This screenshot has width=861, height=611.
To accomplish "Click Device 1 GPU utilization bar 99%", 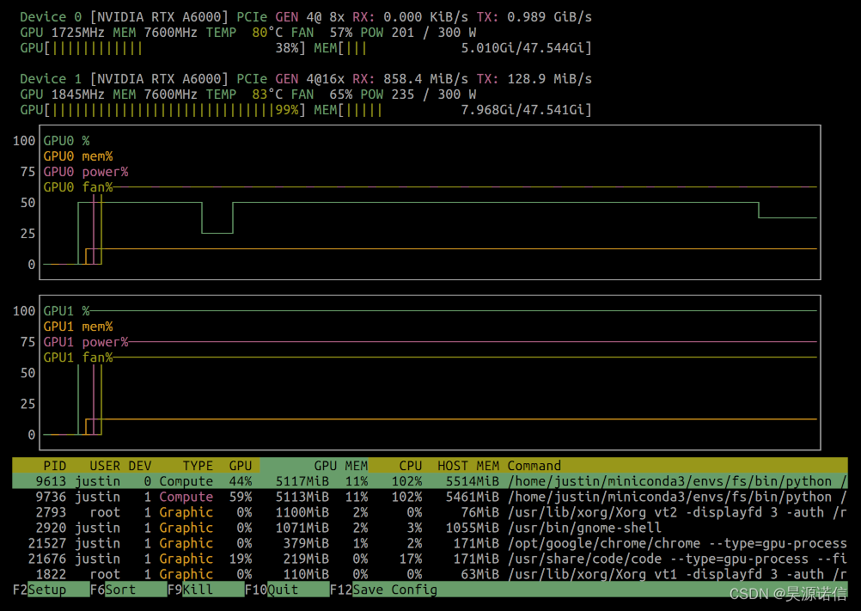I will (162, 110).
